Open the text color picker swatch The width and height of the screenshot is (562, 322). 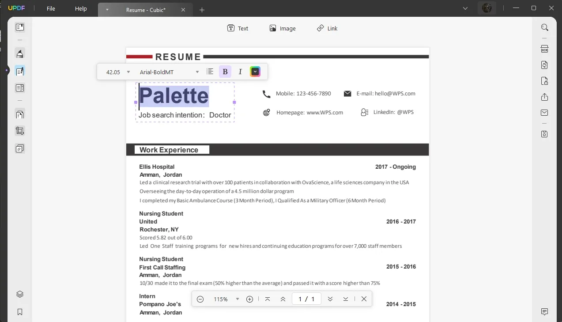pyautogui.click(x=255, y=72)
